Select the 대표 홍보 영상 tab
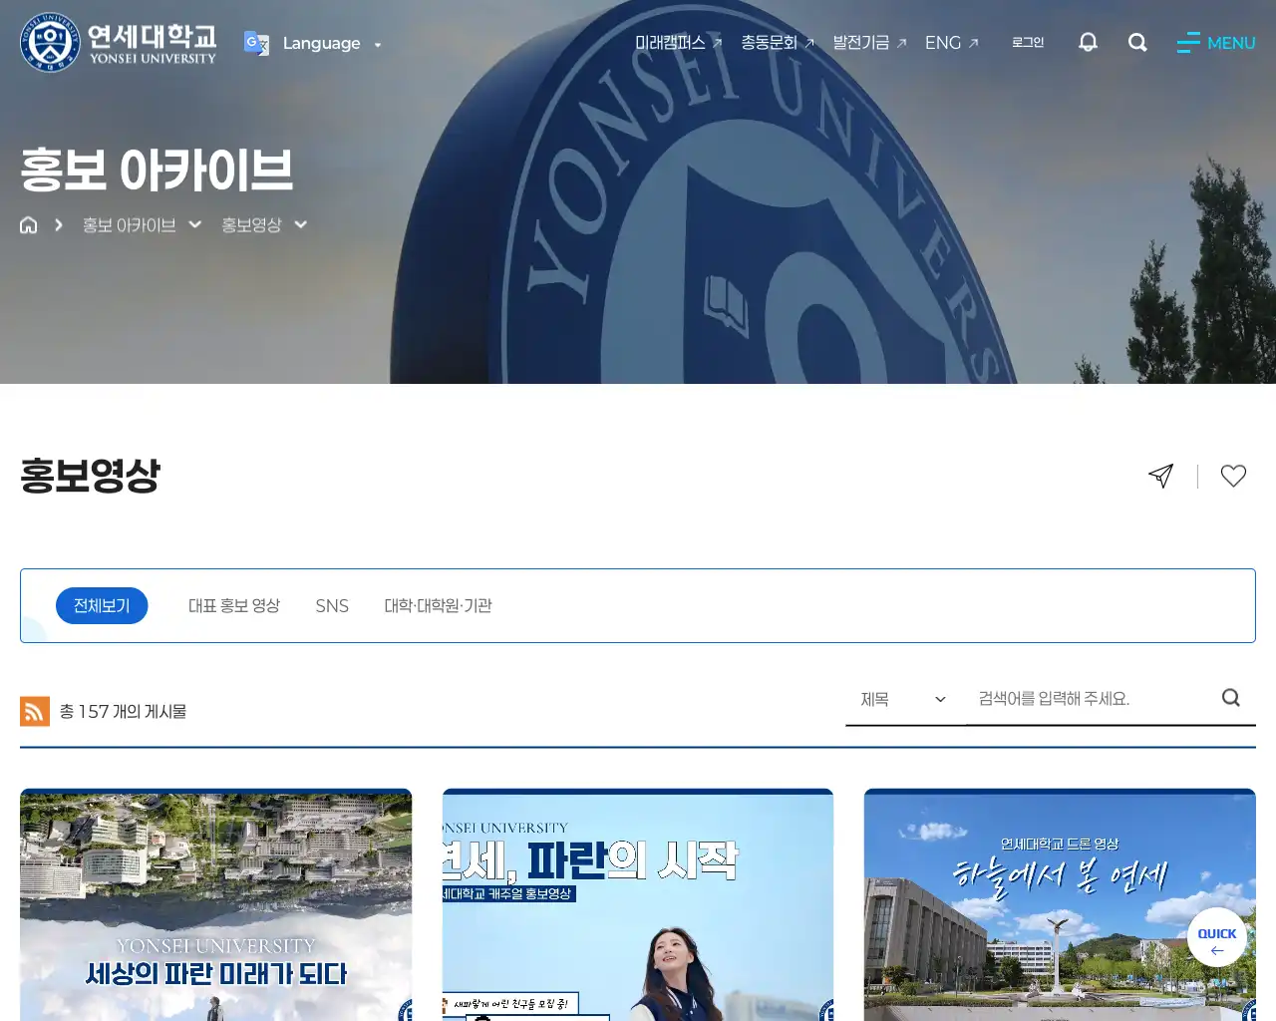 coord(234,606)
